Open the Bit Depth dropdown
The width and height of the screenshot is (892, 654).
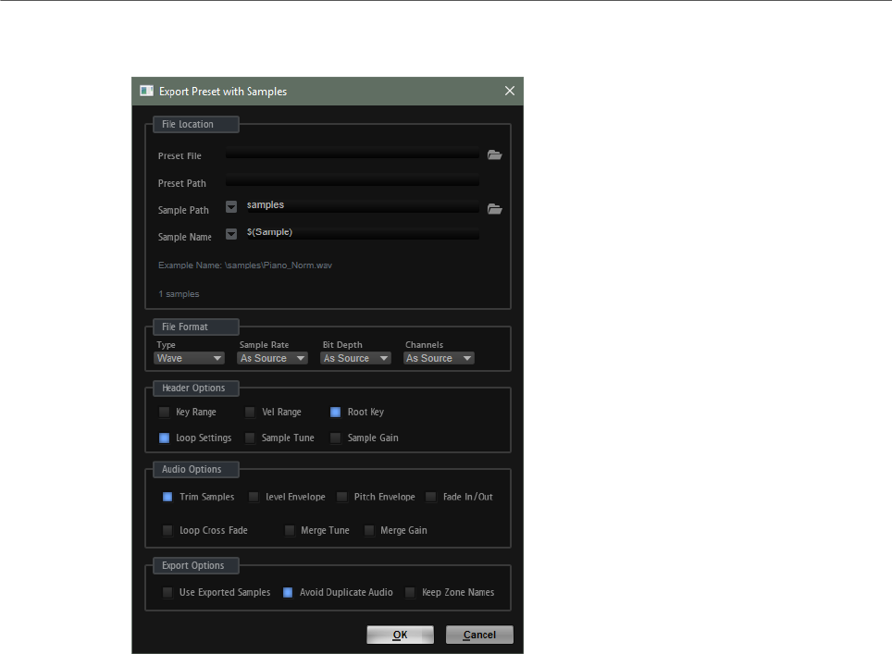[x=355, y=358]
